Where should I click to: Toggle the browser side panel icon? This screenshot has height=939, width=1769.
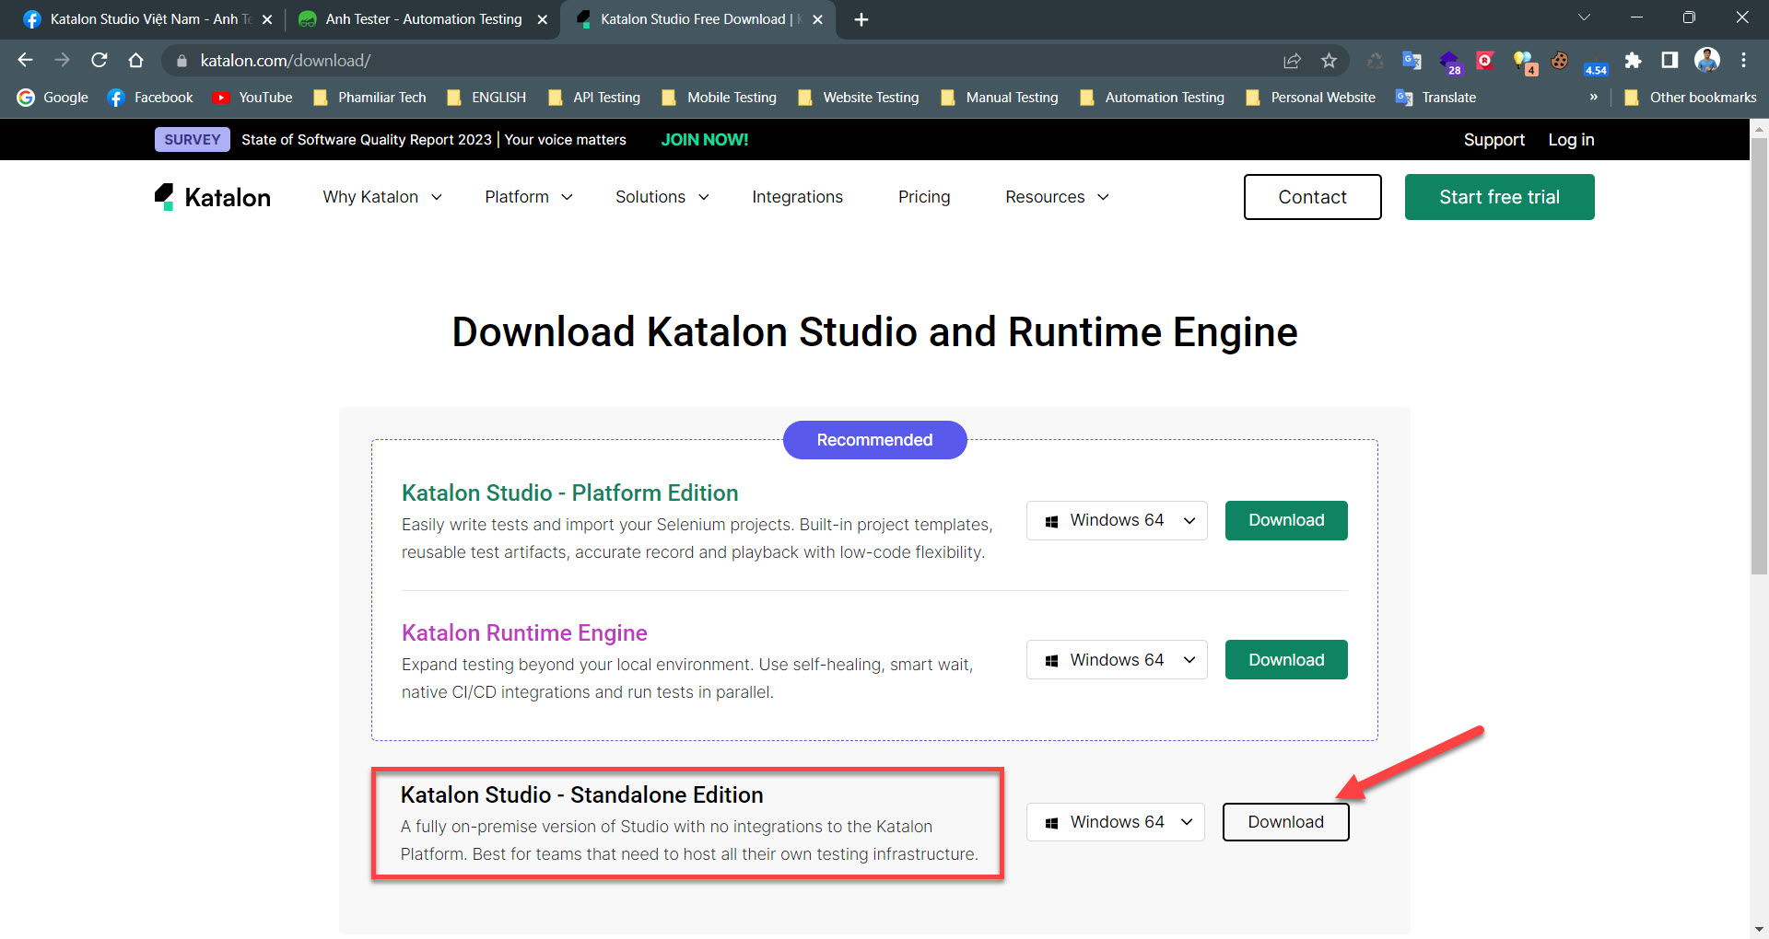click(x=1669, y=61)
